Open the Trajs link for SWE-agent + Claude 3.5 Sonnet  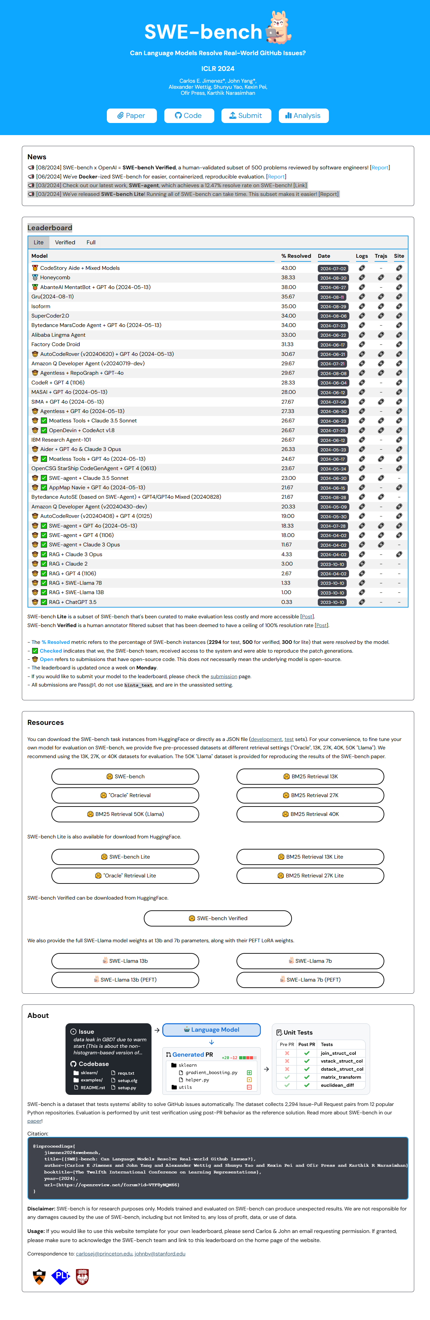[x=381, y=478]
